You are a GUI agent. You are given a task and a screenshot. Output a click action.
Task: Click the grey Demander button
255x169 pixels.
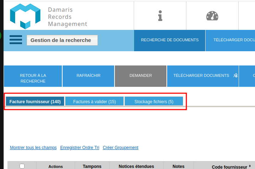pyautogui.click(x=141, y=76)
